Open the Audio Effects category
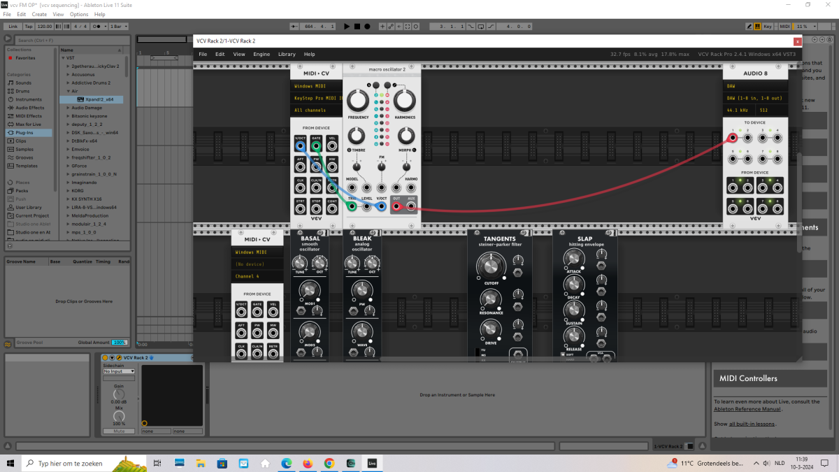Image resolution: width=839 pixels, height=472 pixels. (x=29, y=108)
